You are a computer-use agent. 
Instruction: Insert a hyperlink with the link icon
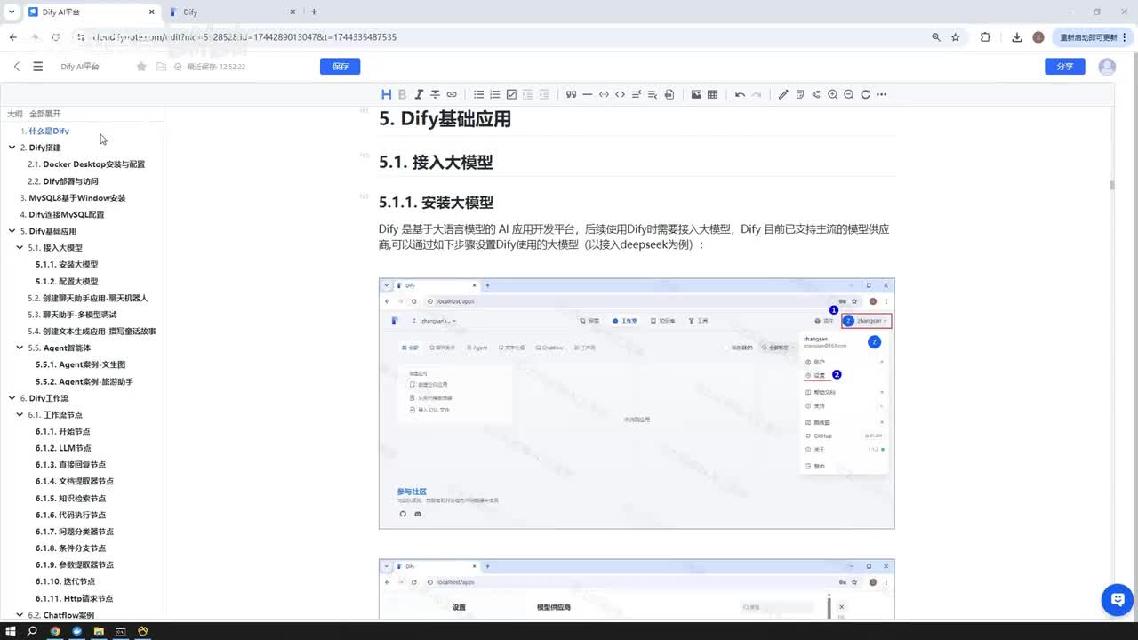452,94
